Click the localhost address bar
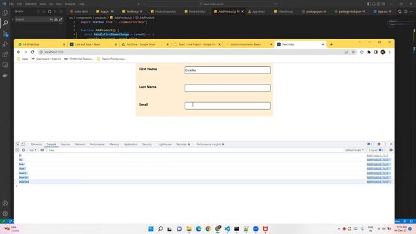 pyautogui.click(x=191, y=52)
